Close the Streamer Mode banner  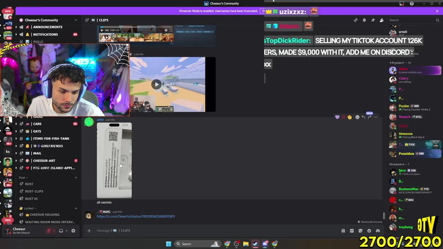coord(437,11)
